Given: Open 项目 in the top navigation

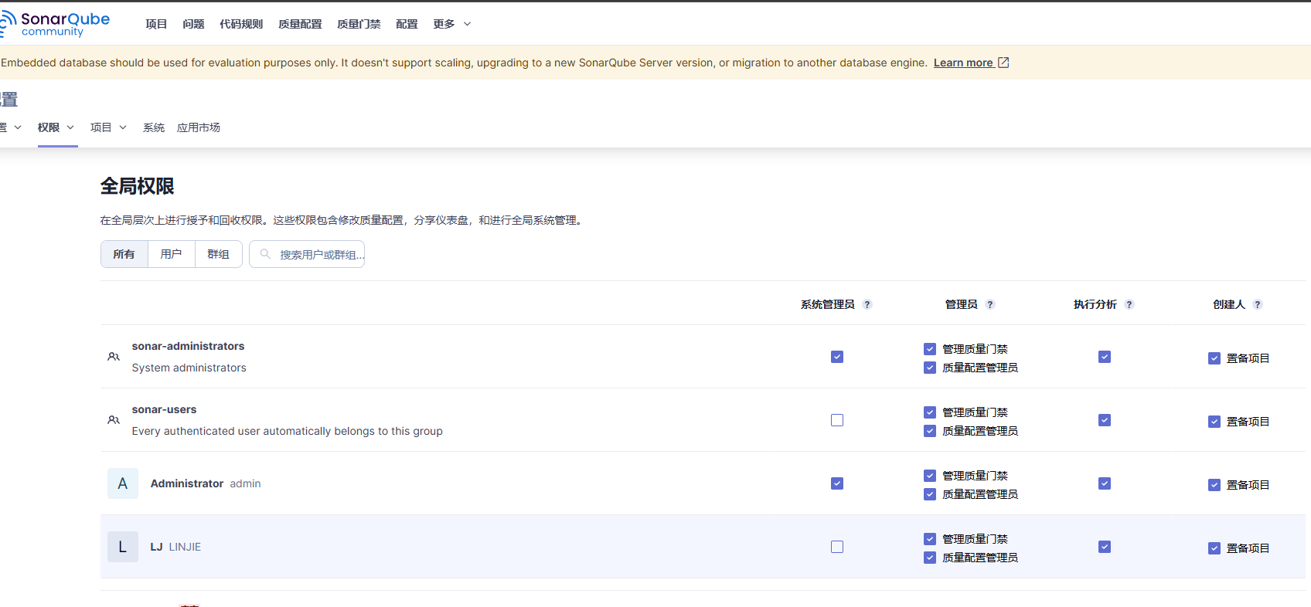Looking at the screenshot, I should (x=156, y=24).
